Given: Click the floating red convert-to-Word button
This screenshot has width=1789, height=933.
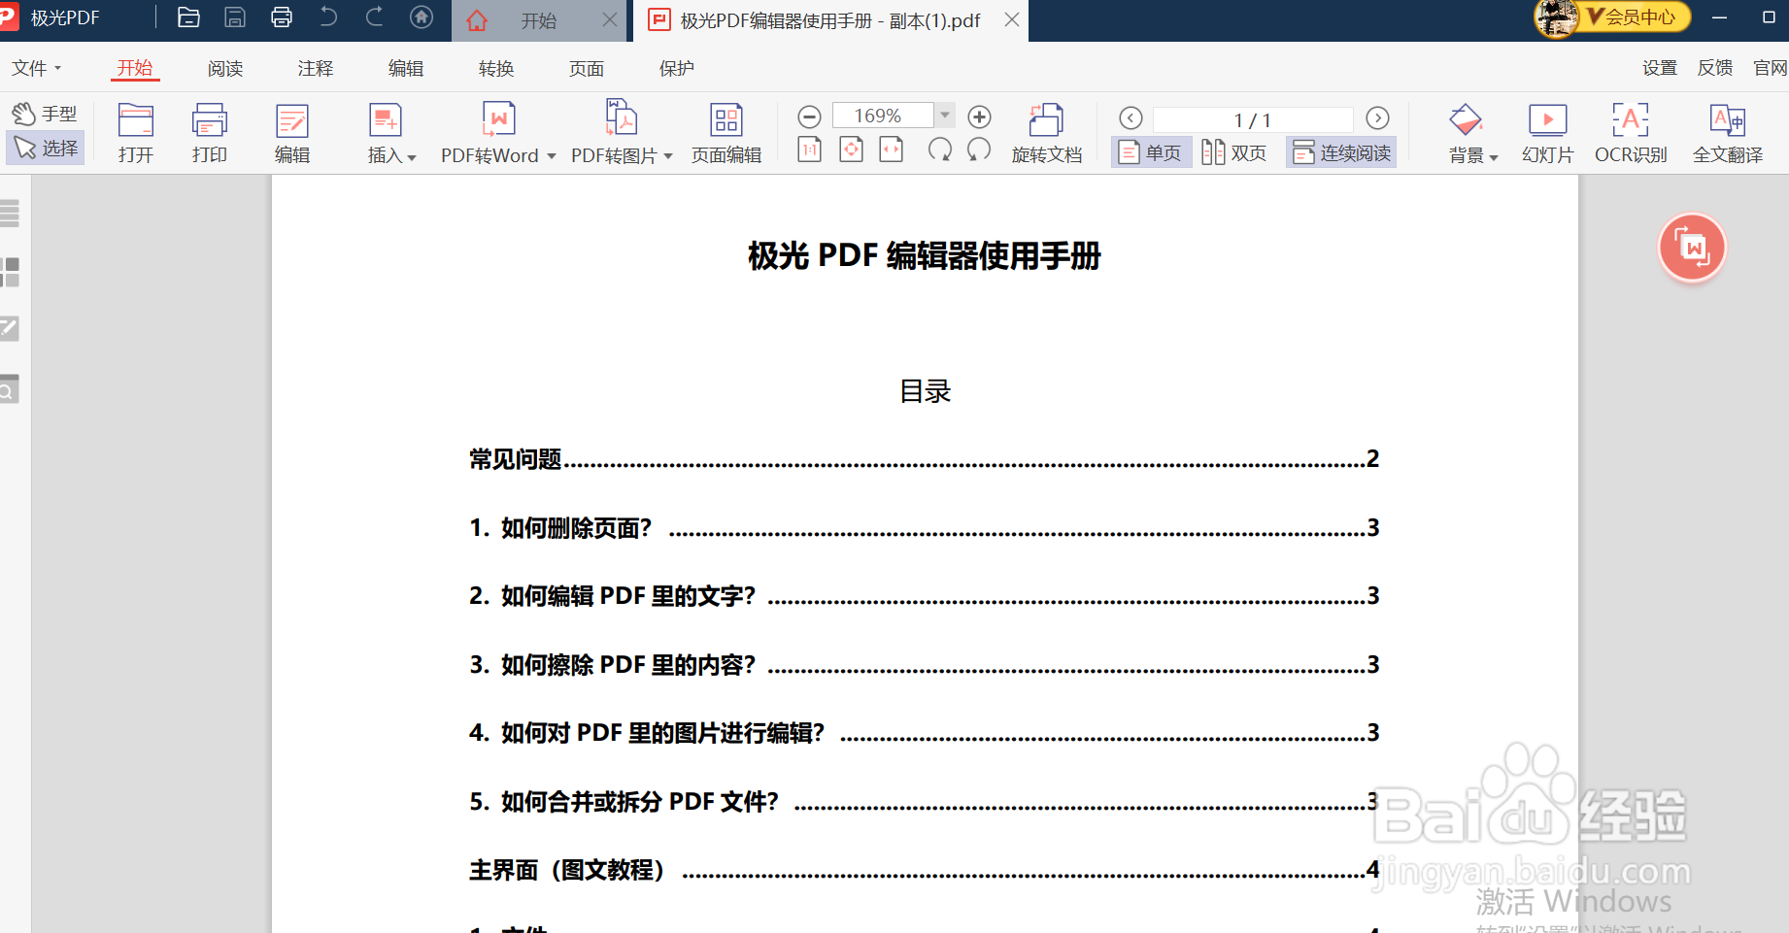Looking at the screenshot, I should click(1693, 249).
